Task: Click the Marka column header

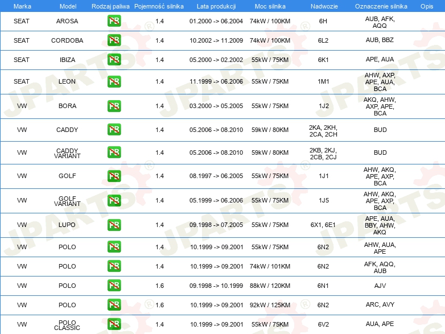Action: (22, 6)
